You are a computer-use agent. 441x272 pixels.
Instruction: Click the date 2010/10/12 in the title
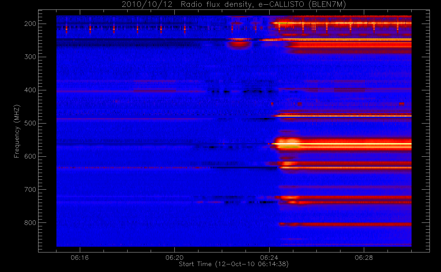[147, 5]
